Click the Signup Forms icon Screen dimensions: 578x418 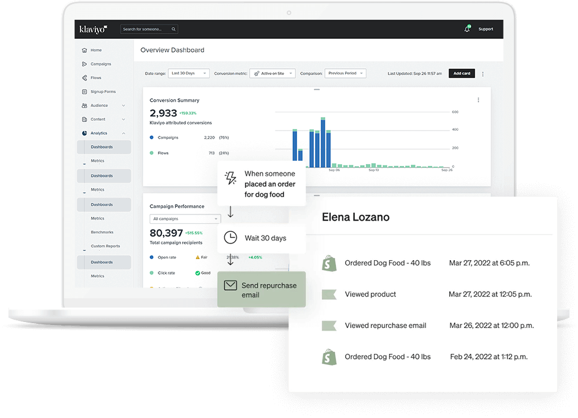point(84,92)
